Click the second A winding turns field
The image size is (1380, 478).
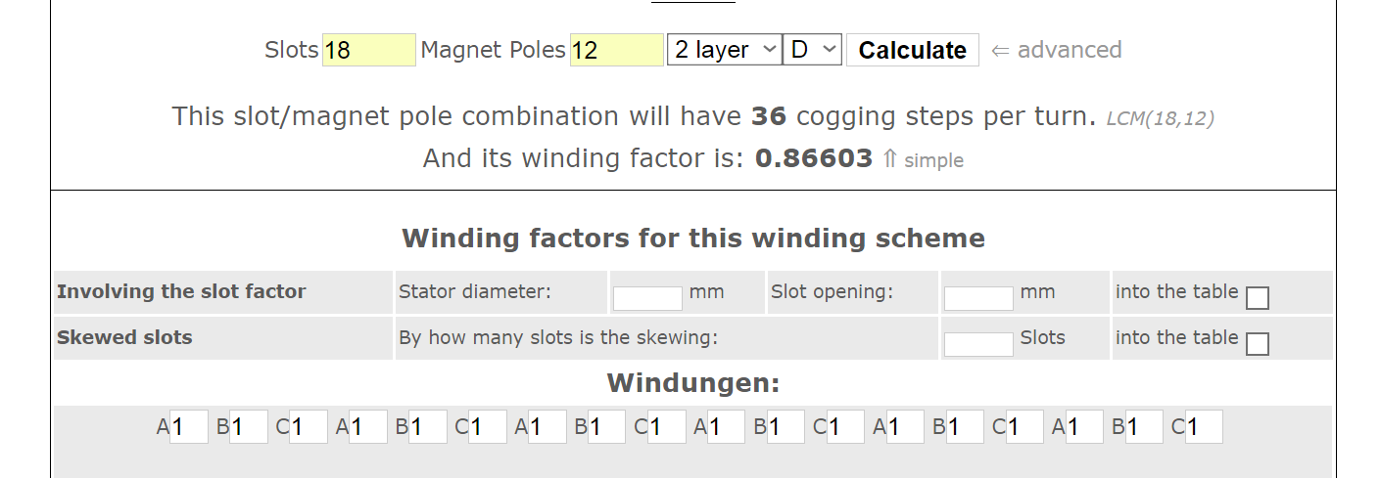[x=368, y=427]
